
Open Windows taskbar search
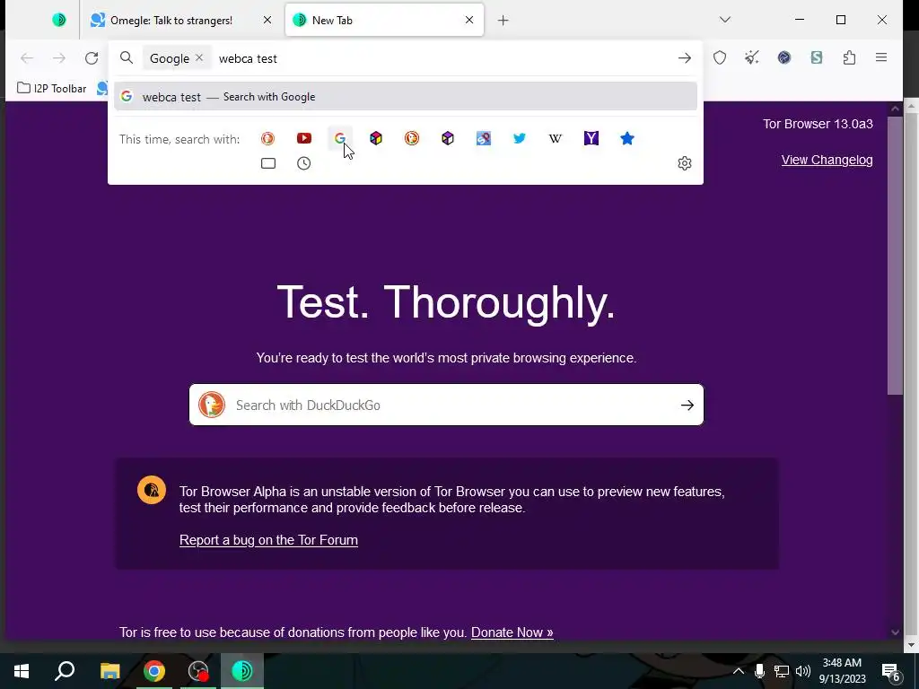point(65,671)
